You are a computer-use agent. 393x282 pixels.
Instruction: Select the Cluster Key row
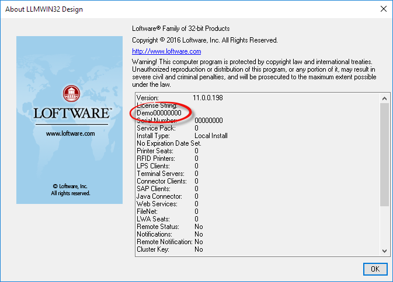[170, 249]
